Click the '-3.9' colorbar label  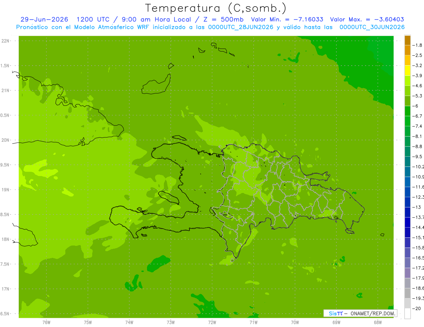tap(418, 75)
